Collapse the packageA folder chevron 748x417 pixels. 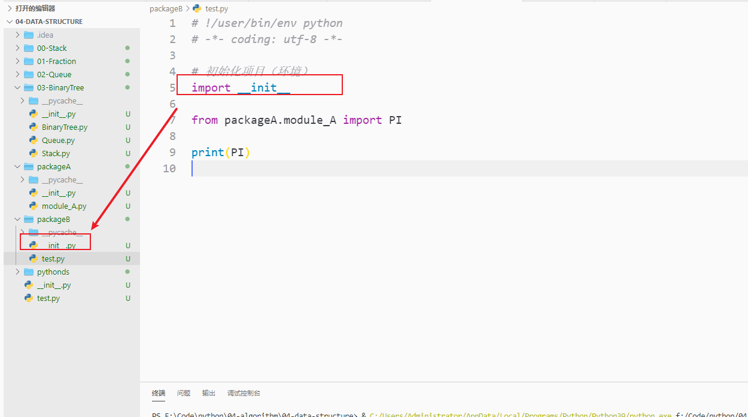pyautogui.click(x=17, y=166)
